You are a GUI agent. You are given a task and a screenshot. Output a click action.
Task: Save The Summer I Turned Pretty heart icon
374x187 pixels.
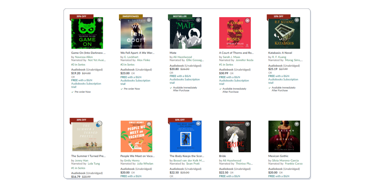click(99, 123)
